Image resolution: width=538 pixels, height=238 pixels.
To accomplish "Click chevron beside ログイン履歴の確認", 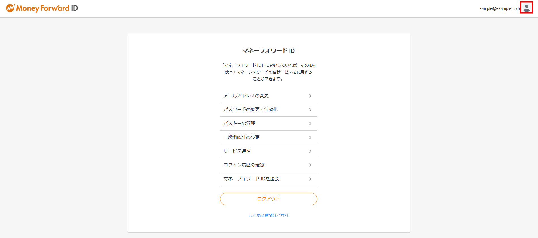I will click(x=310, y=165).
